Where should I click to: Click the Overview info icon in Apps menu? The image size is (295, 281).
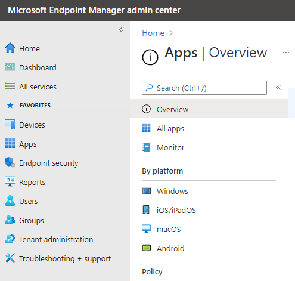(146, 109)
